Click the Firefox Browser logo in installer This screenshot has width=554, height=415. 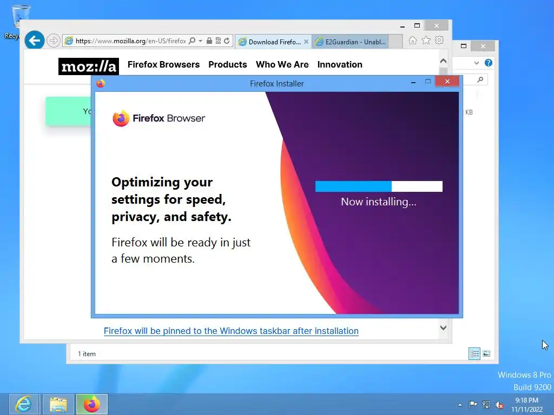point(159,118)
